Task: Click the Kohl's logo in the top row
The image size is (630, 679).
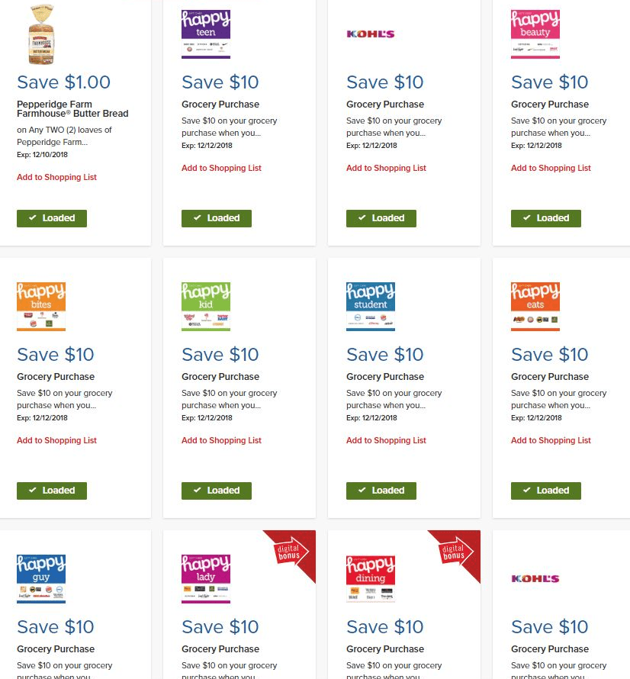Action: point(371,34)
